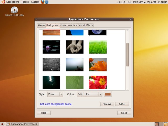Click the Show Desktop icon in bottom panel
The width and height of the screenshot is (168, 126).
pos(2,124)
